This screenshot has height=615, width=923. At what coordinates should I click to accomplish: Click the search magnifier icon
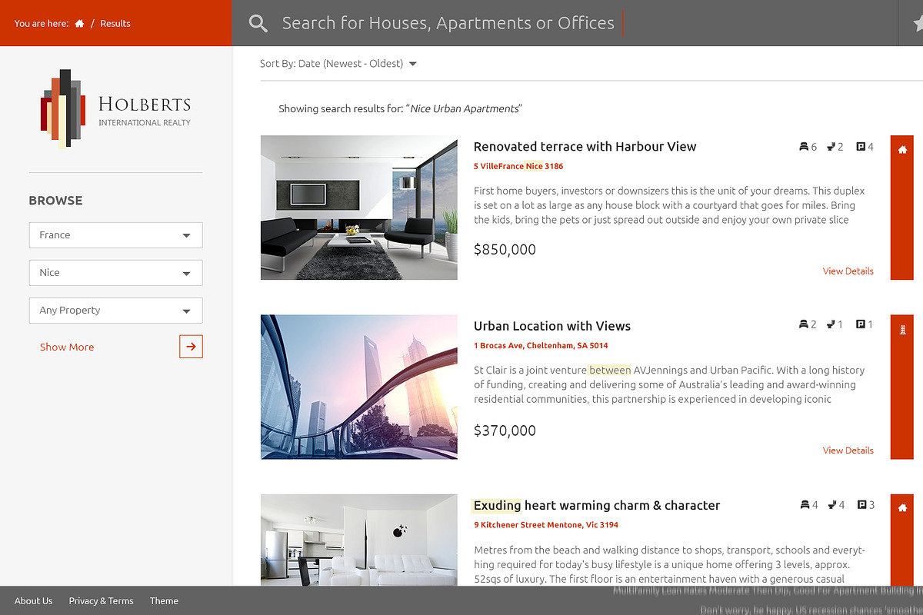258,23
